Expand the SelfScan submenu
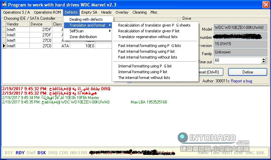 click(88, 31)
